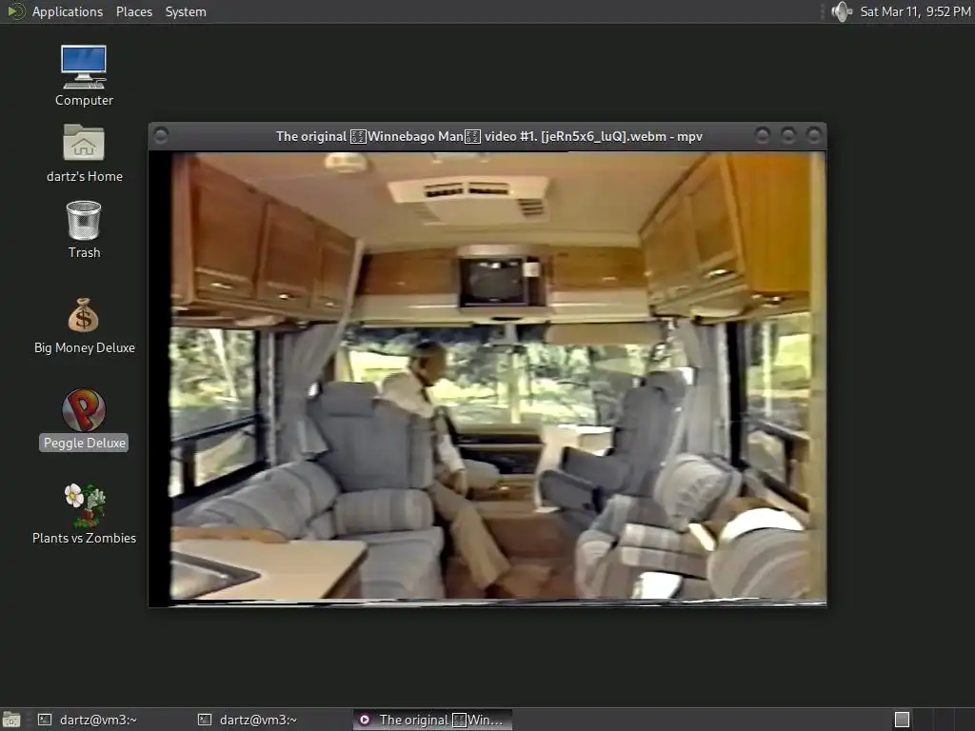The image size is (975, 731).
Task: Click the mpv window title bar text
Action: (x=488, y=136)
